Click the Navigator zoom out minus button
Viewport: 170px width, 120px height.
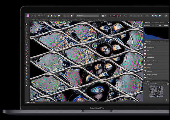click(149, 84)
